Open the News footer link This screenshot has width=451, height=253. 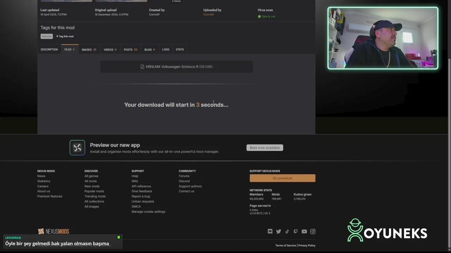click(41, 176)
